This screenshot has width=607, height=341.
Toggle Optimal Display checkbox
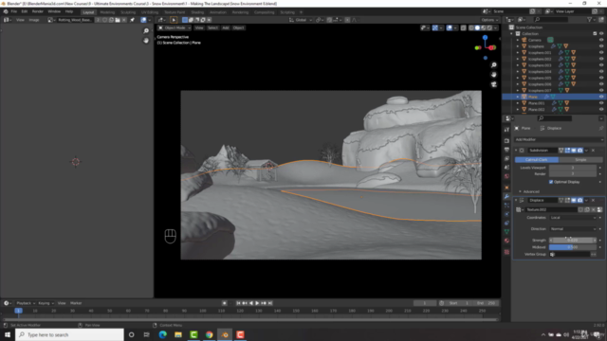point(551,182)
